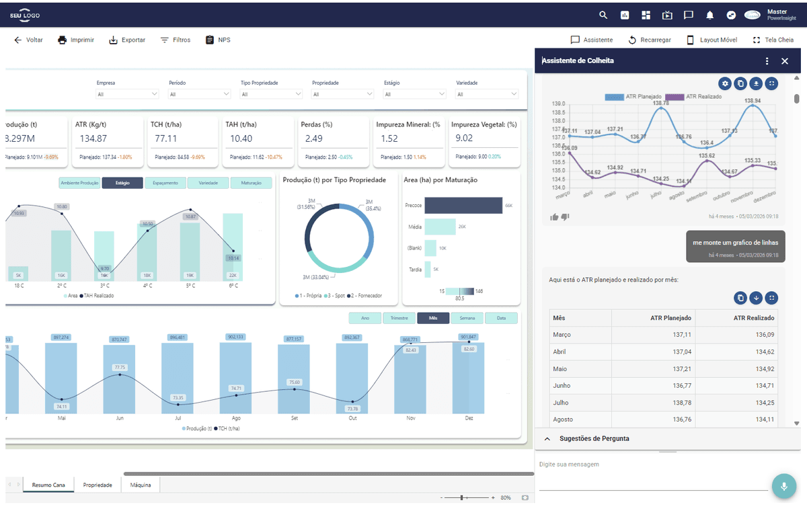Click the Precoce bar in Maturação chart
The image size is (807, 525).
coord(463,206)
